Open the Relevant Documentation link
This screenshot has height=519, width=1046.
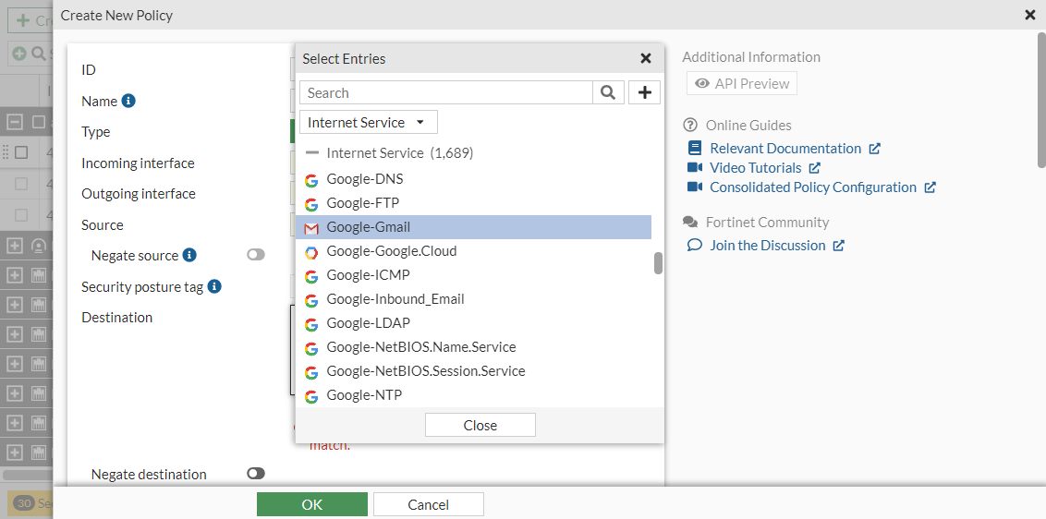tap(784, 148)
